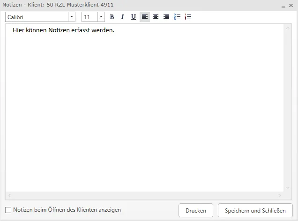Click horizontal scrollbar right arrow
The width and height of the screenshot is (298, 221).
[x=279, y=195]
